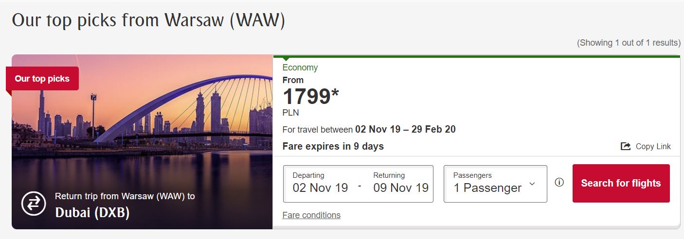This screenshot has height=239, width=684.
Task: Click the Our top picks from Warsaw heading
Action: [x=148, y=20]
